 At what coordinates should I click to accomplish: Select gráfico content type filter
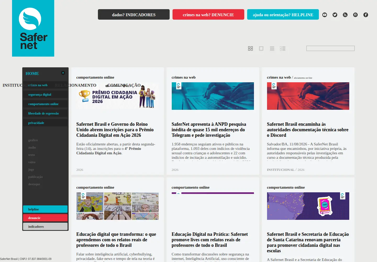point(33,140)
